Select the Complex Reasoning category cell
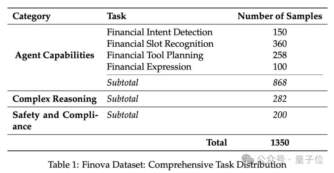334x173 pixels. tap(54, 99)
